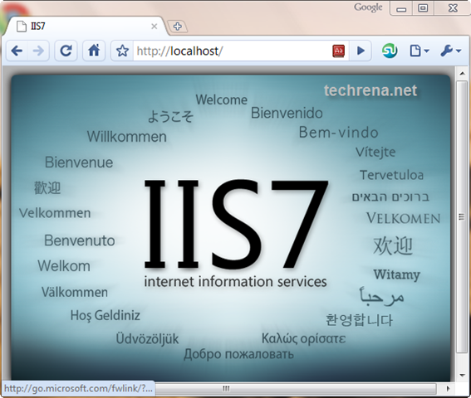
Task: Close the IIS7 tab
Action: pos(155,27)
